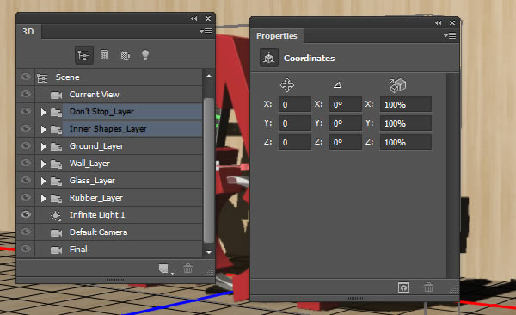
Task: Add new object to the 3D scene
Action: pyautogui.click(x=164, y=269)
